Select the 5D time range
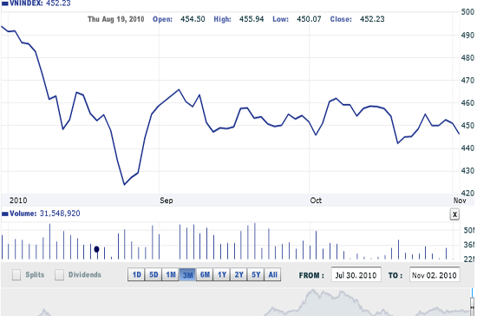 [x=154, y=275]
